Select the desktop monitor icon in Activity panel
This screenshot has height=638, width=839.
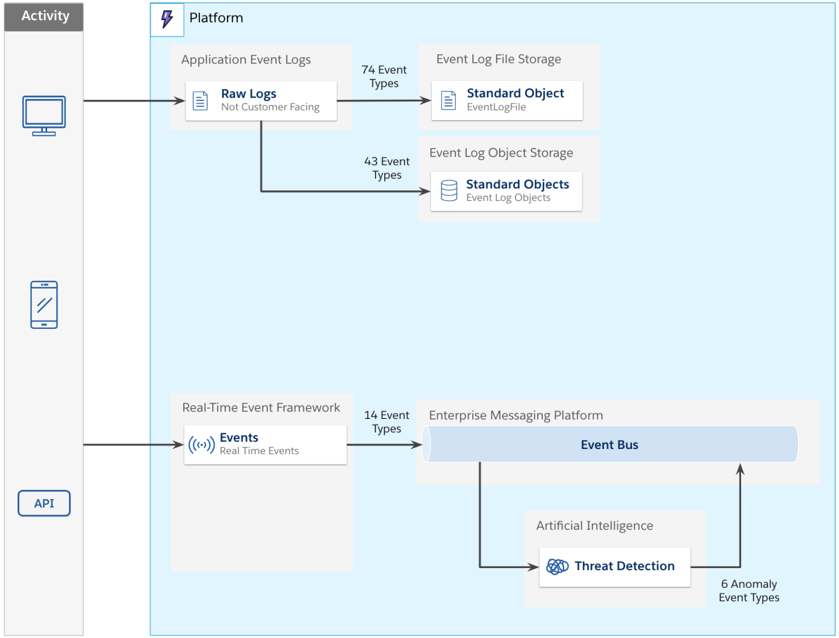coord(44,113)
